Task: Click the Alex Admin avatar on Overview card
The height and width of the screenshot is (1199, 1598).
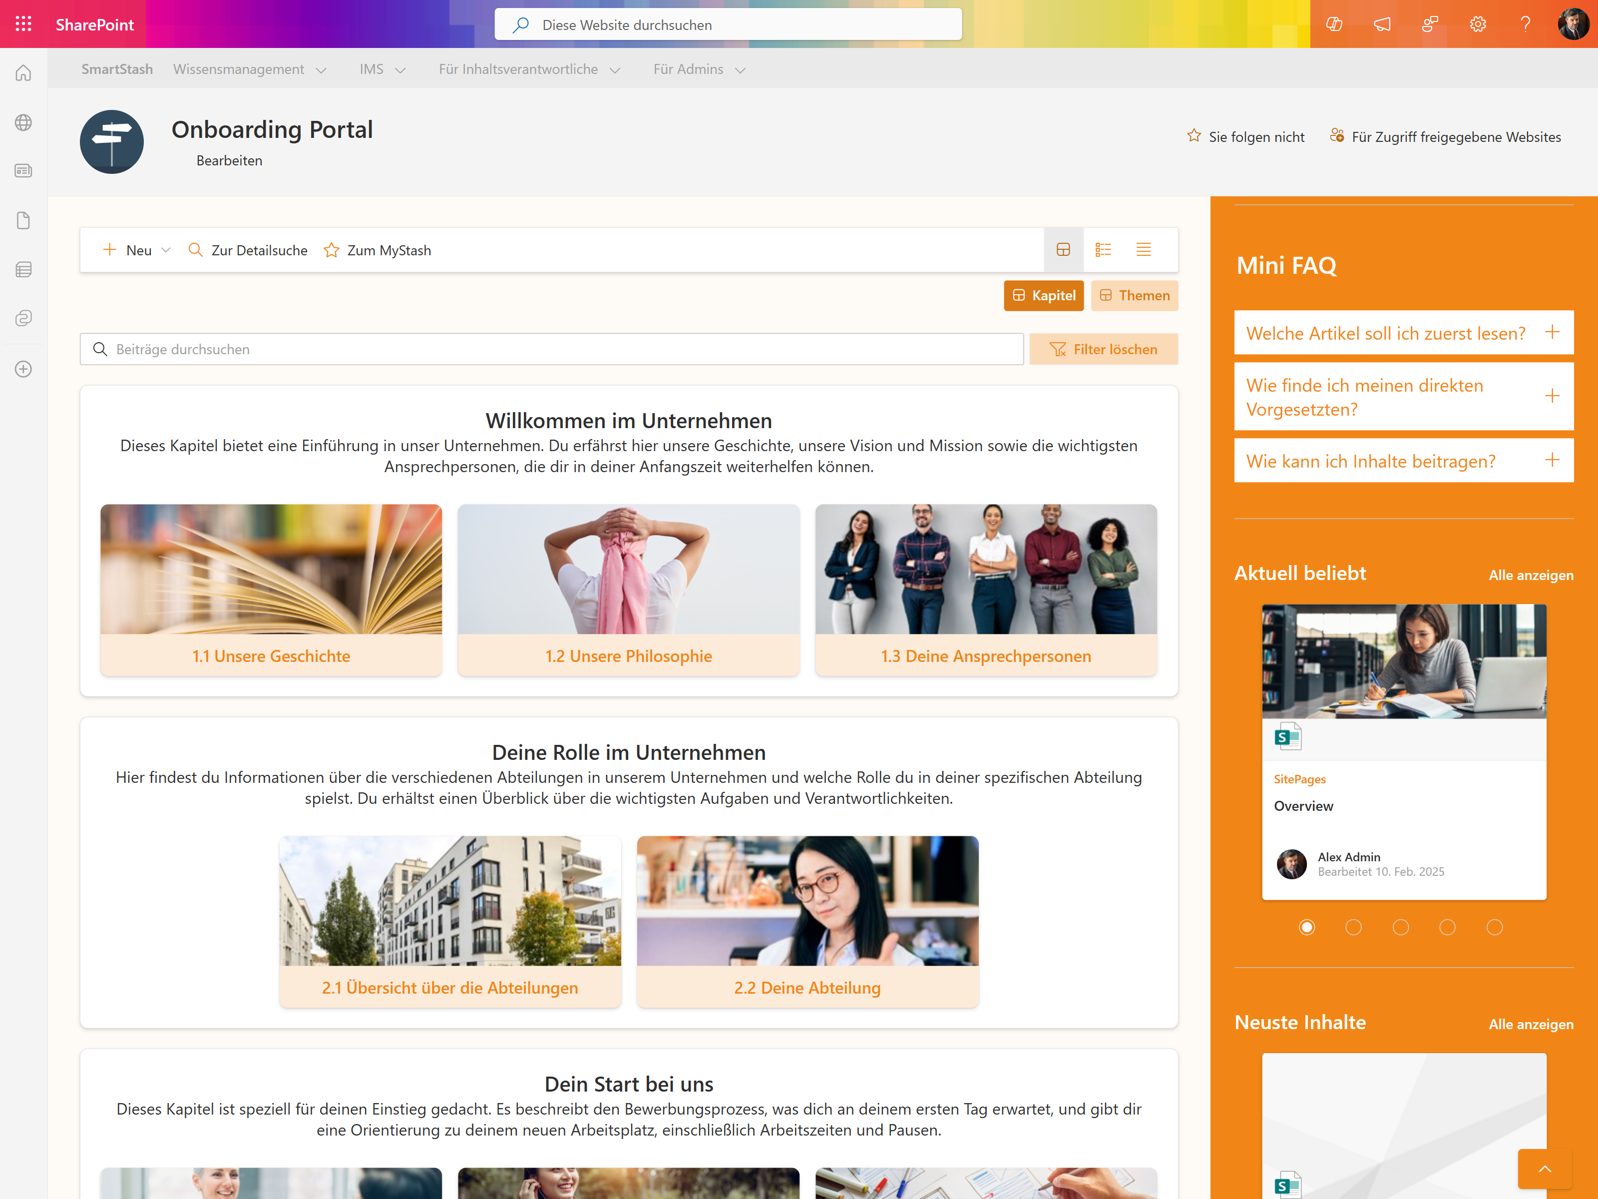Action: point(1291,864)
